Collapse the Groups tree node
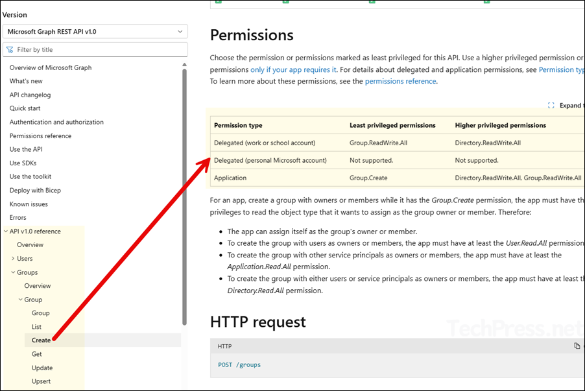The image size is (585, 391). coord(13,272)
